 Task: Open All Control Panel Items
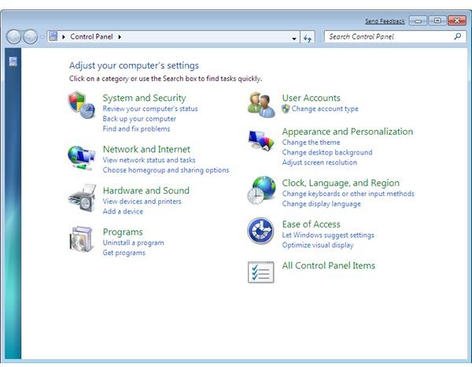[x=329, y=265]
